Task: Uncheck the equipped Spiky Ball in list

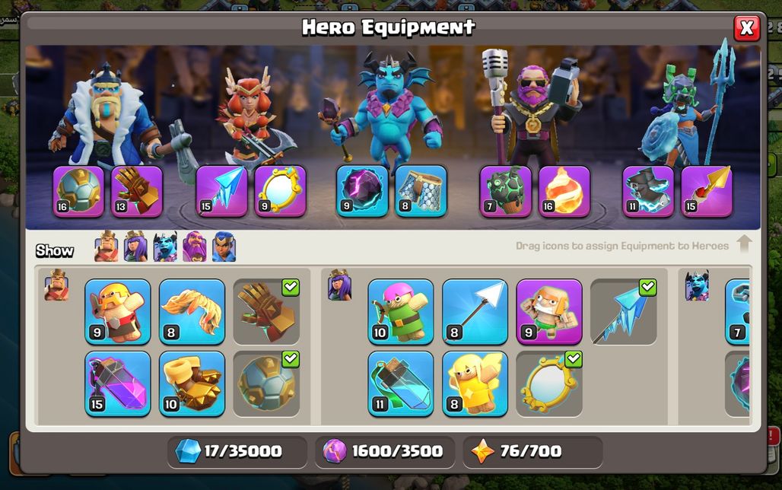Action: (x=266, y=383)
